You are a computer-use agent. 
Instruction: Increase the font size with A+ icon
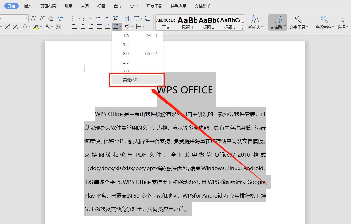(33, 18)
